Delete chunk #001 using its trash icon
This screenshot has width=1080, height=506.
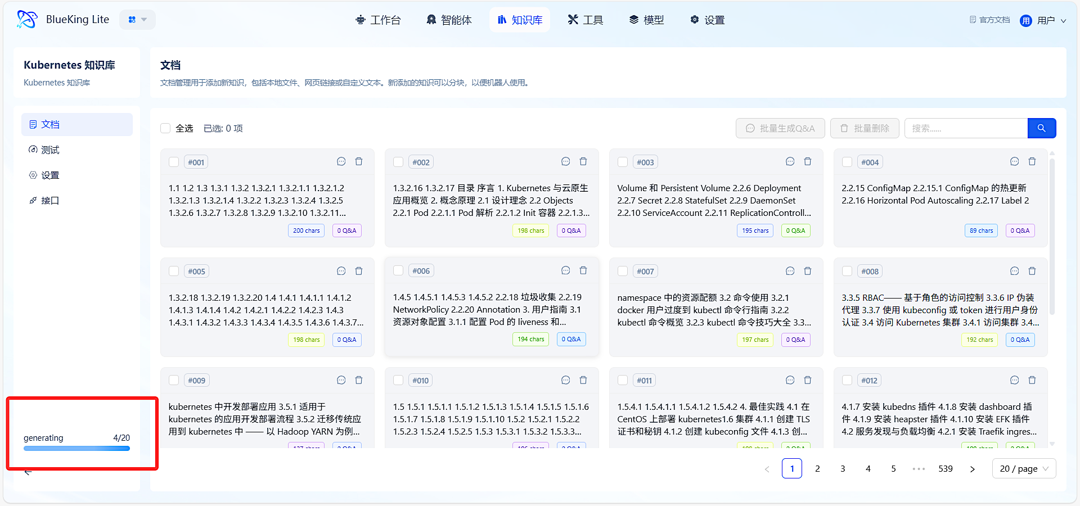coord(359,162)
